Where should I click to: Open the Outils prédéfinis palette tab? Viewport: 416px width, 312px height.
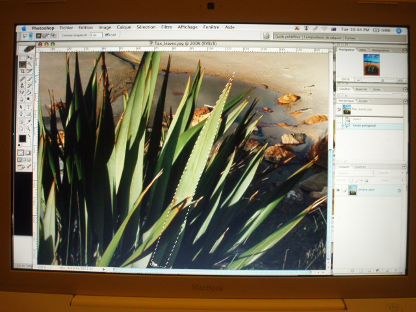coord(287,37)
